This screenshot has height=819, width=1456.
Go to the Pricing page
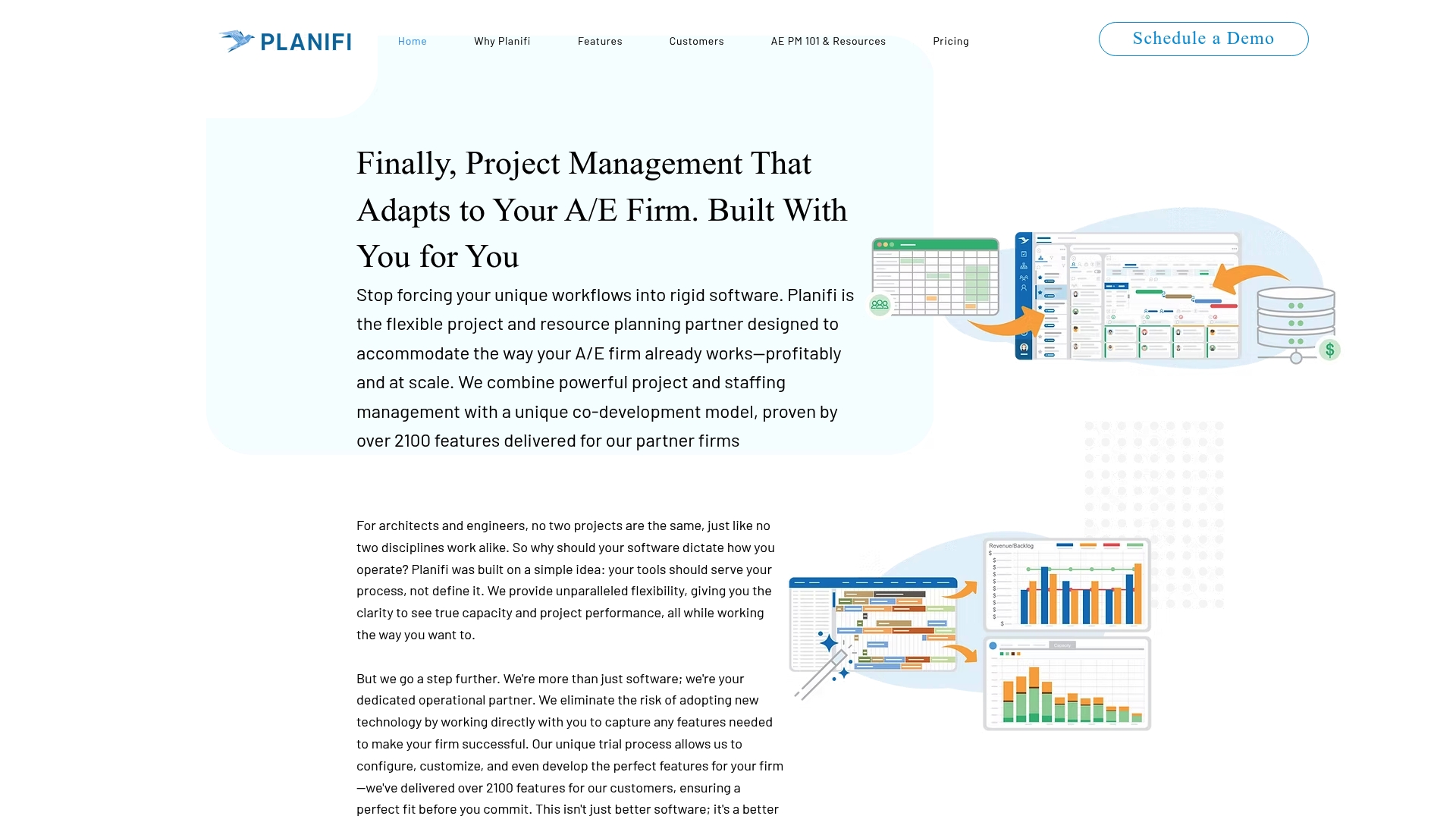[x=951, y=41]
